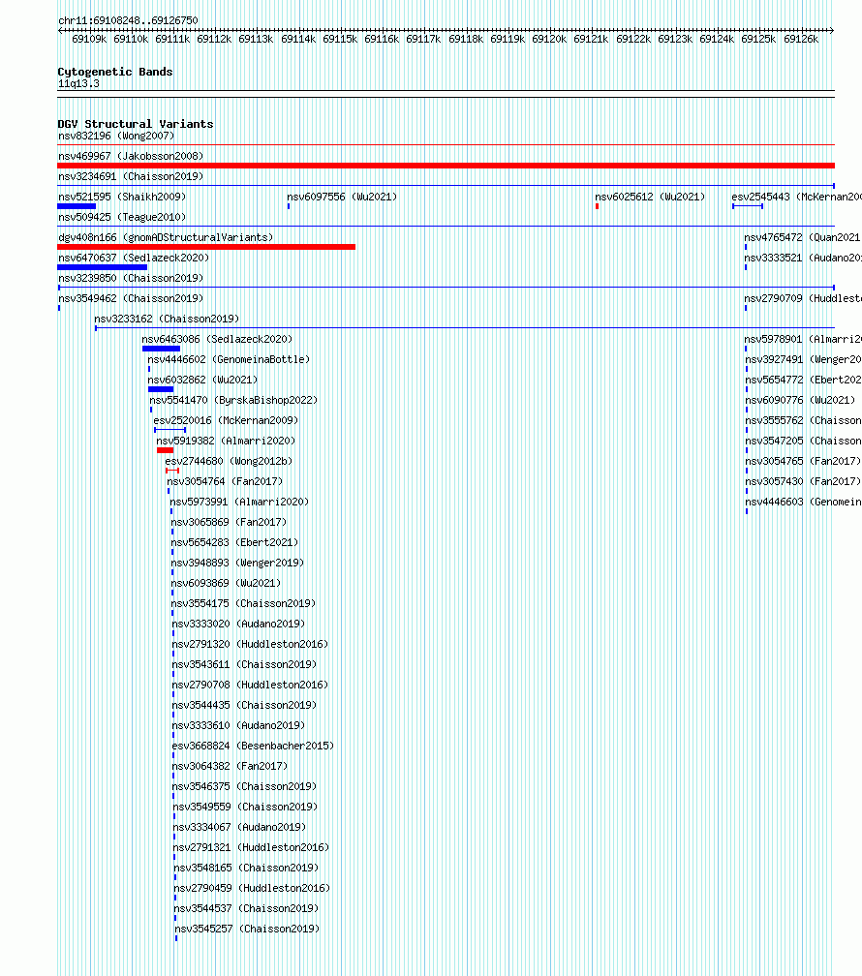This screenshot has height=976, width=862.
Task: Open nsv2790459 (Huddleston2016) label
Action: 252,888
